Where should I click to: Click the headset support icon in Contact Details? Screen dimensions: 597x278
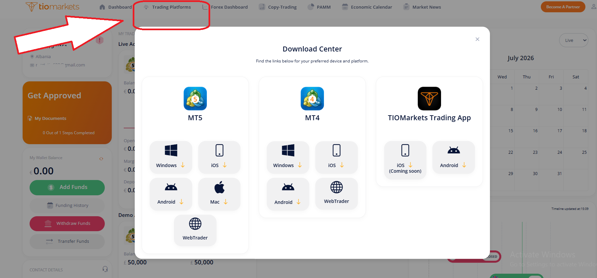pos(105,269)
